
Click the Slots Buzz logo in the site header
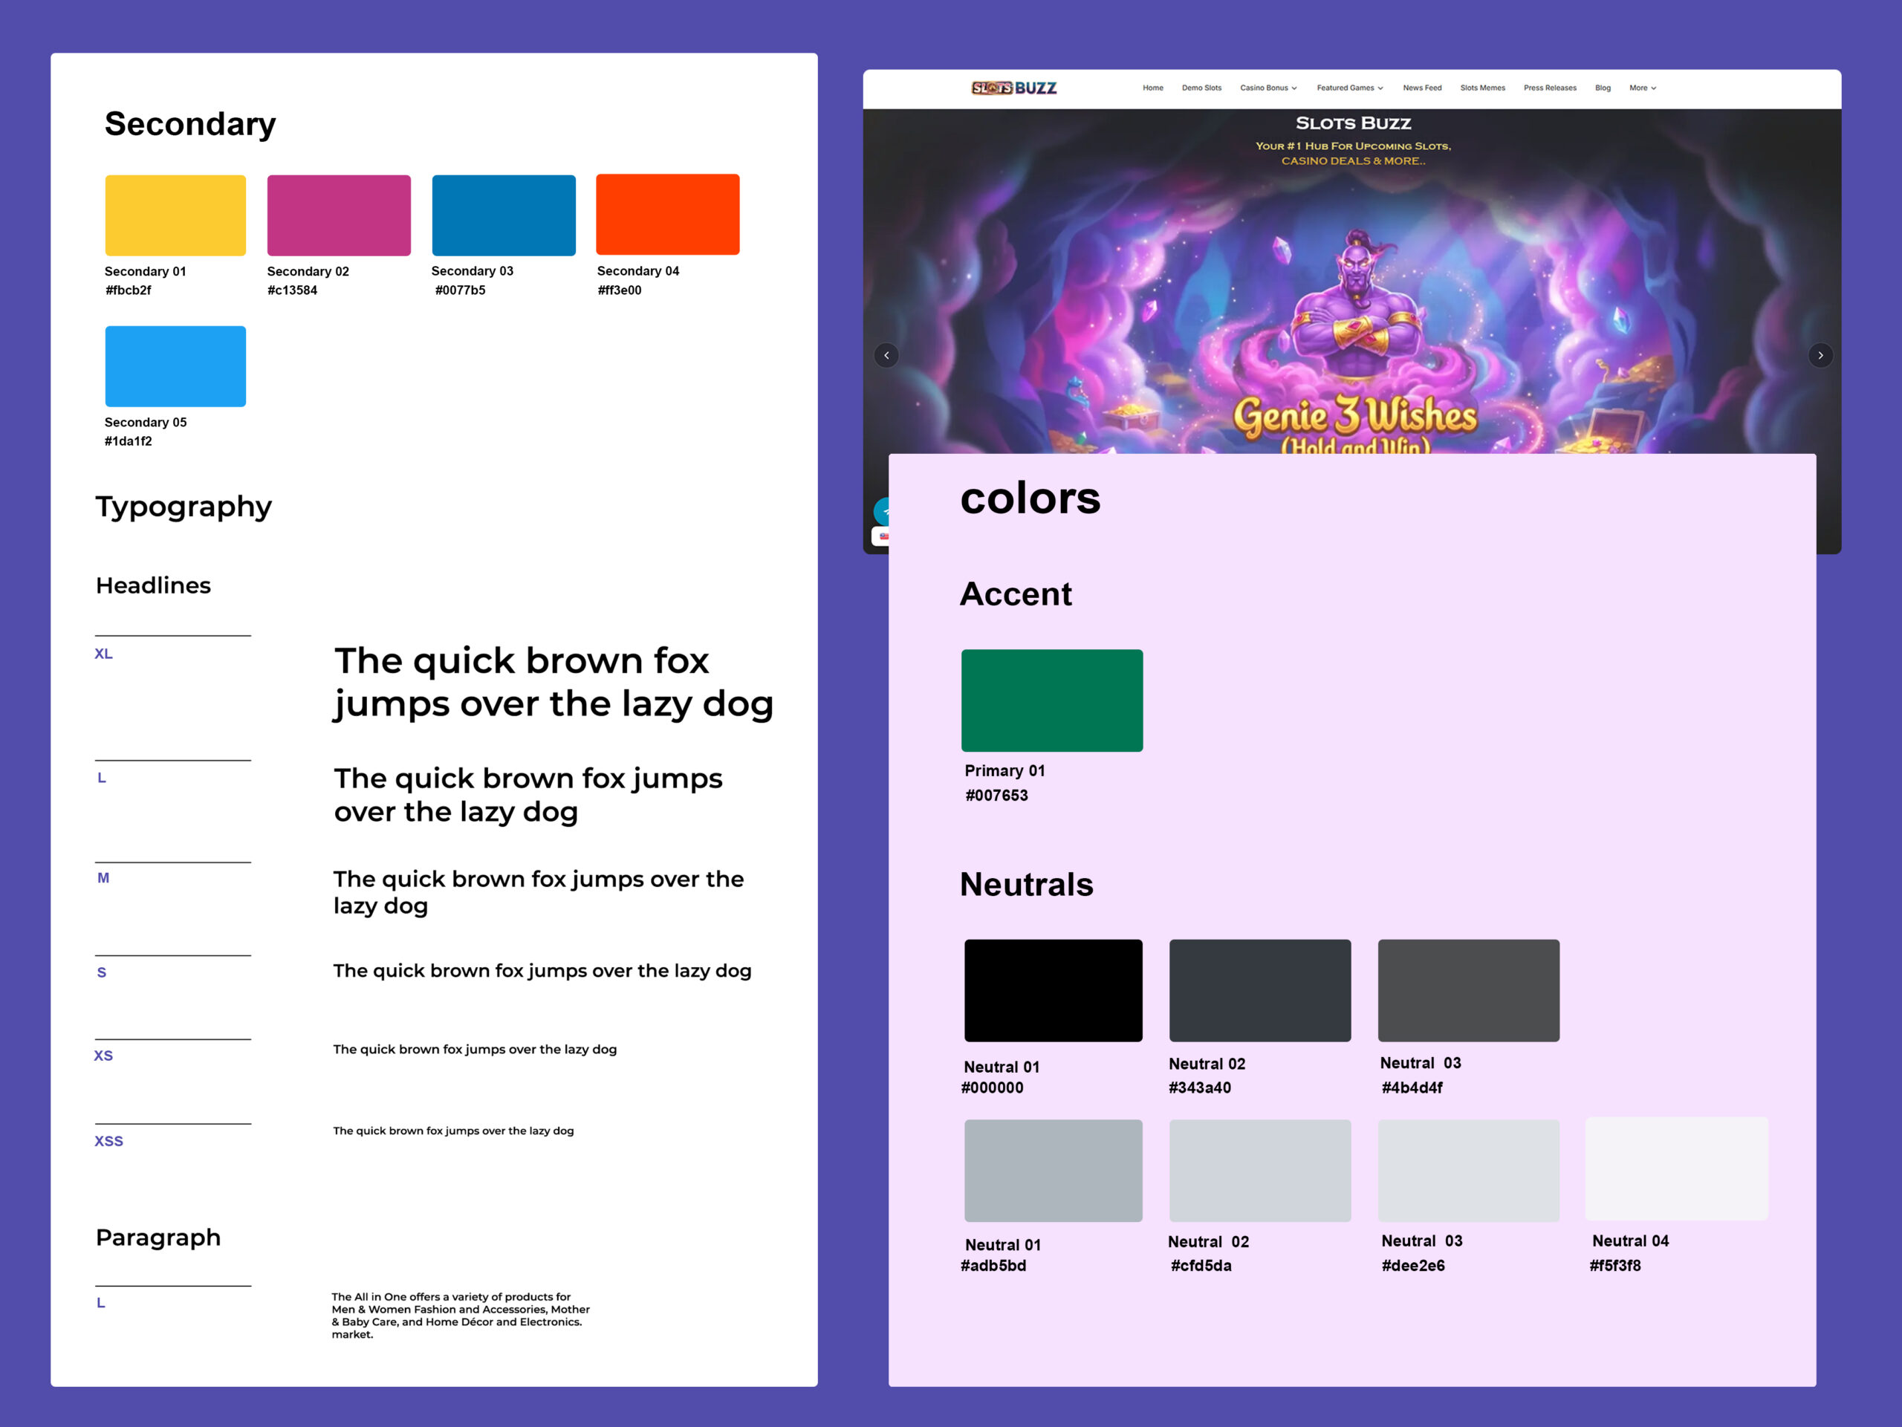point(1013,88)
